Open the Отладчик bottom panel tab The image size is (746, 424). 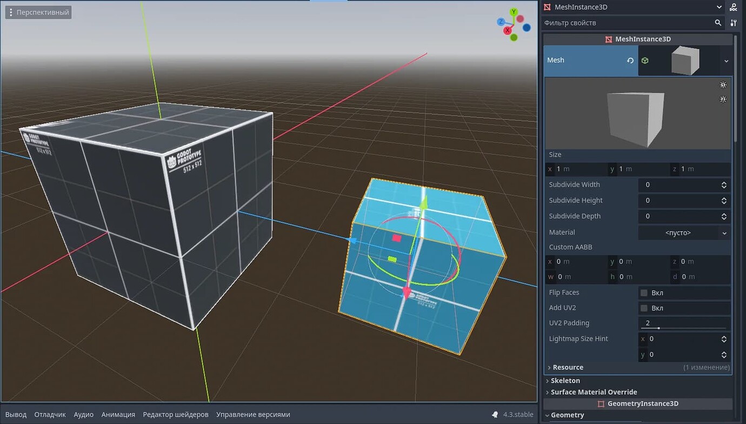50,415
